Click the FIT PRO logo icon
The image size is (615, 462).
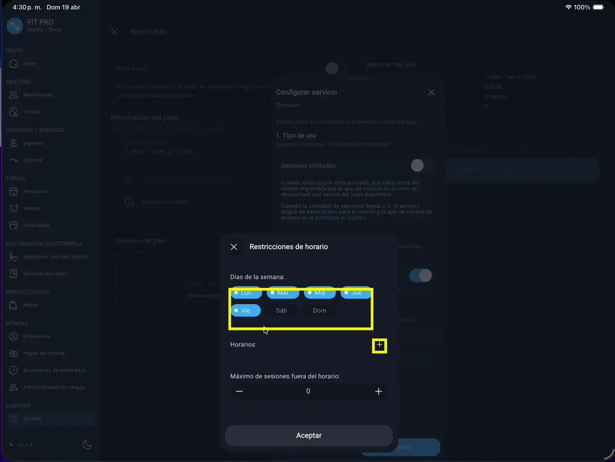[14, 26]
